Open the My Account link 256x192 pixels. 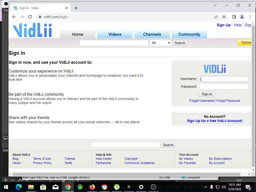click(217, 163)
